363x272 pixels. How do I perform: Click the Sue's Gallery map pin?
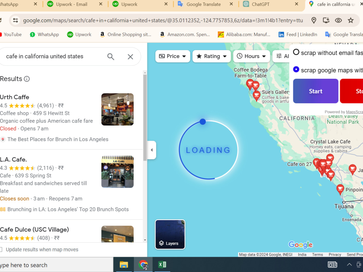pyautogui.click(x=257, y=96)
